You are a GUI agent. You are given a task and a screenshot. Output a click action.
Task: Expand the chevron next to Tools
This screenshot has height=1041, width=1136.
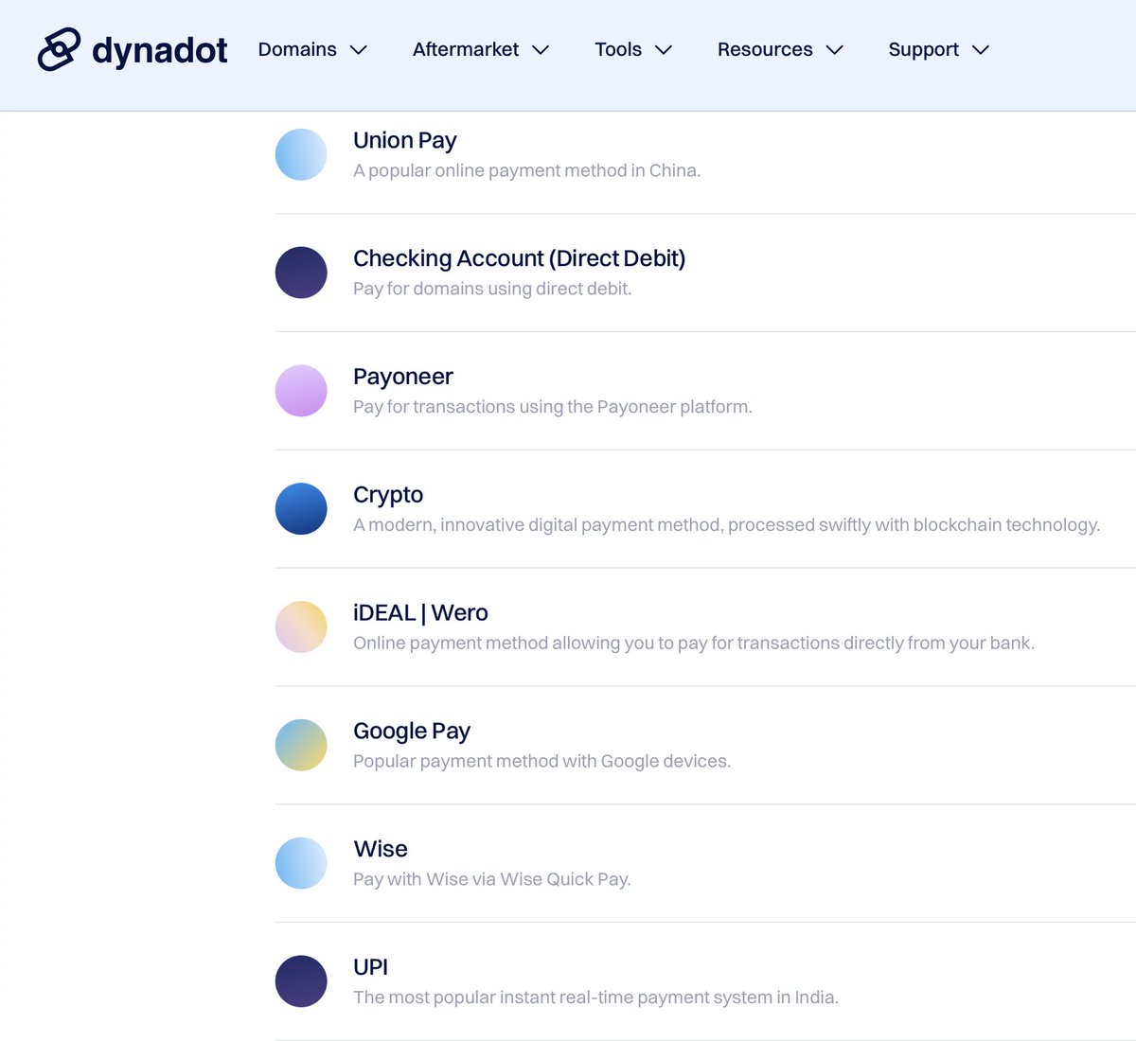664,50
